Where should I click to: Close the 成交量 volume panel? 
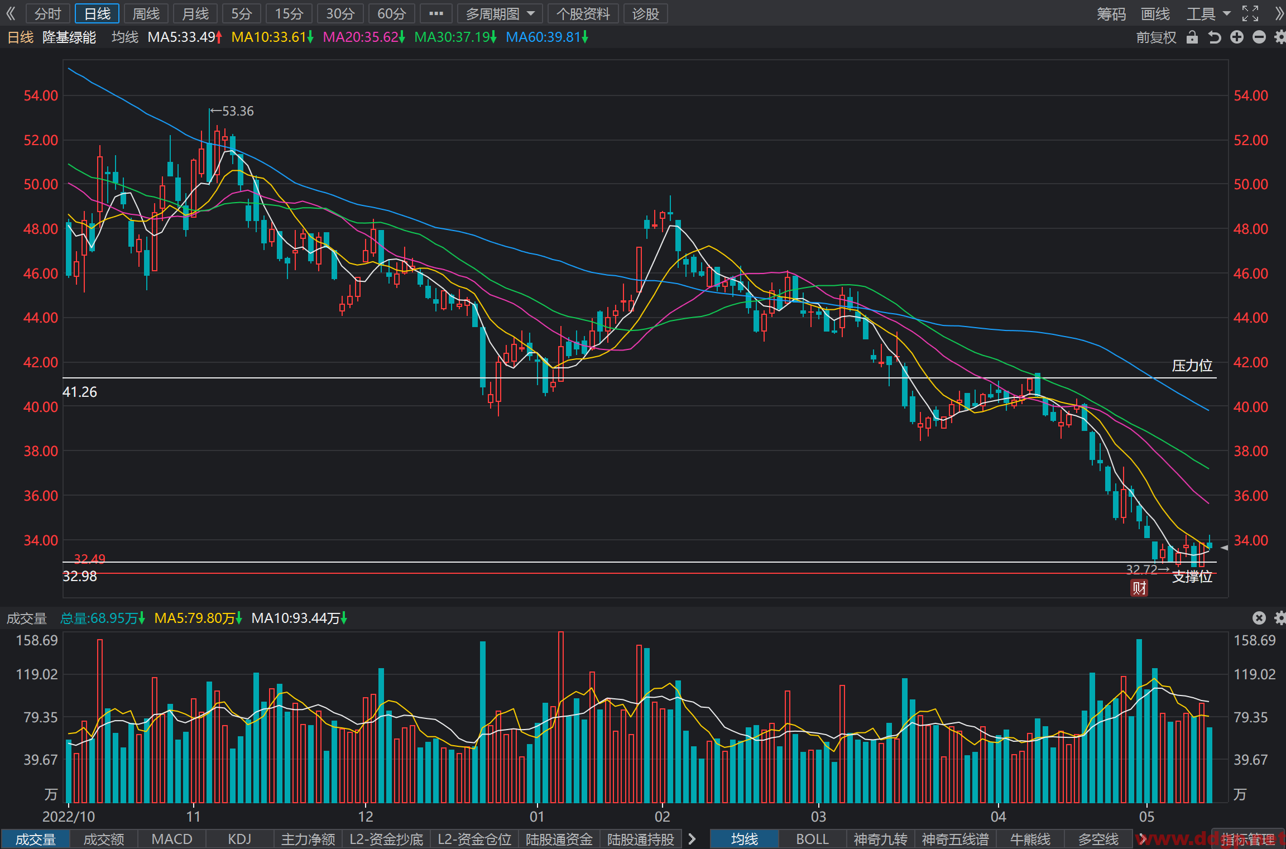tap(1259, 618)
